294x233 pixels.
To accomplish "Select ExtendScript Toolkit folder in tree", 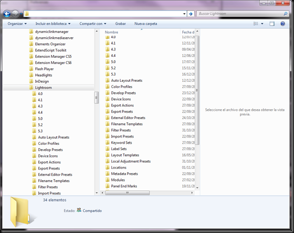I will [50, 50].
